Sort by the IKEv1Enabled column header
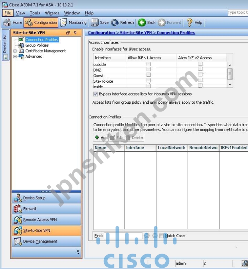 click(234, 148)
